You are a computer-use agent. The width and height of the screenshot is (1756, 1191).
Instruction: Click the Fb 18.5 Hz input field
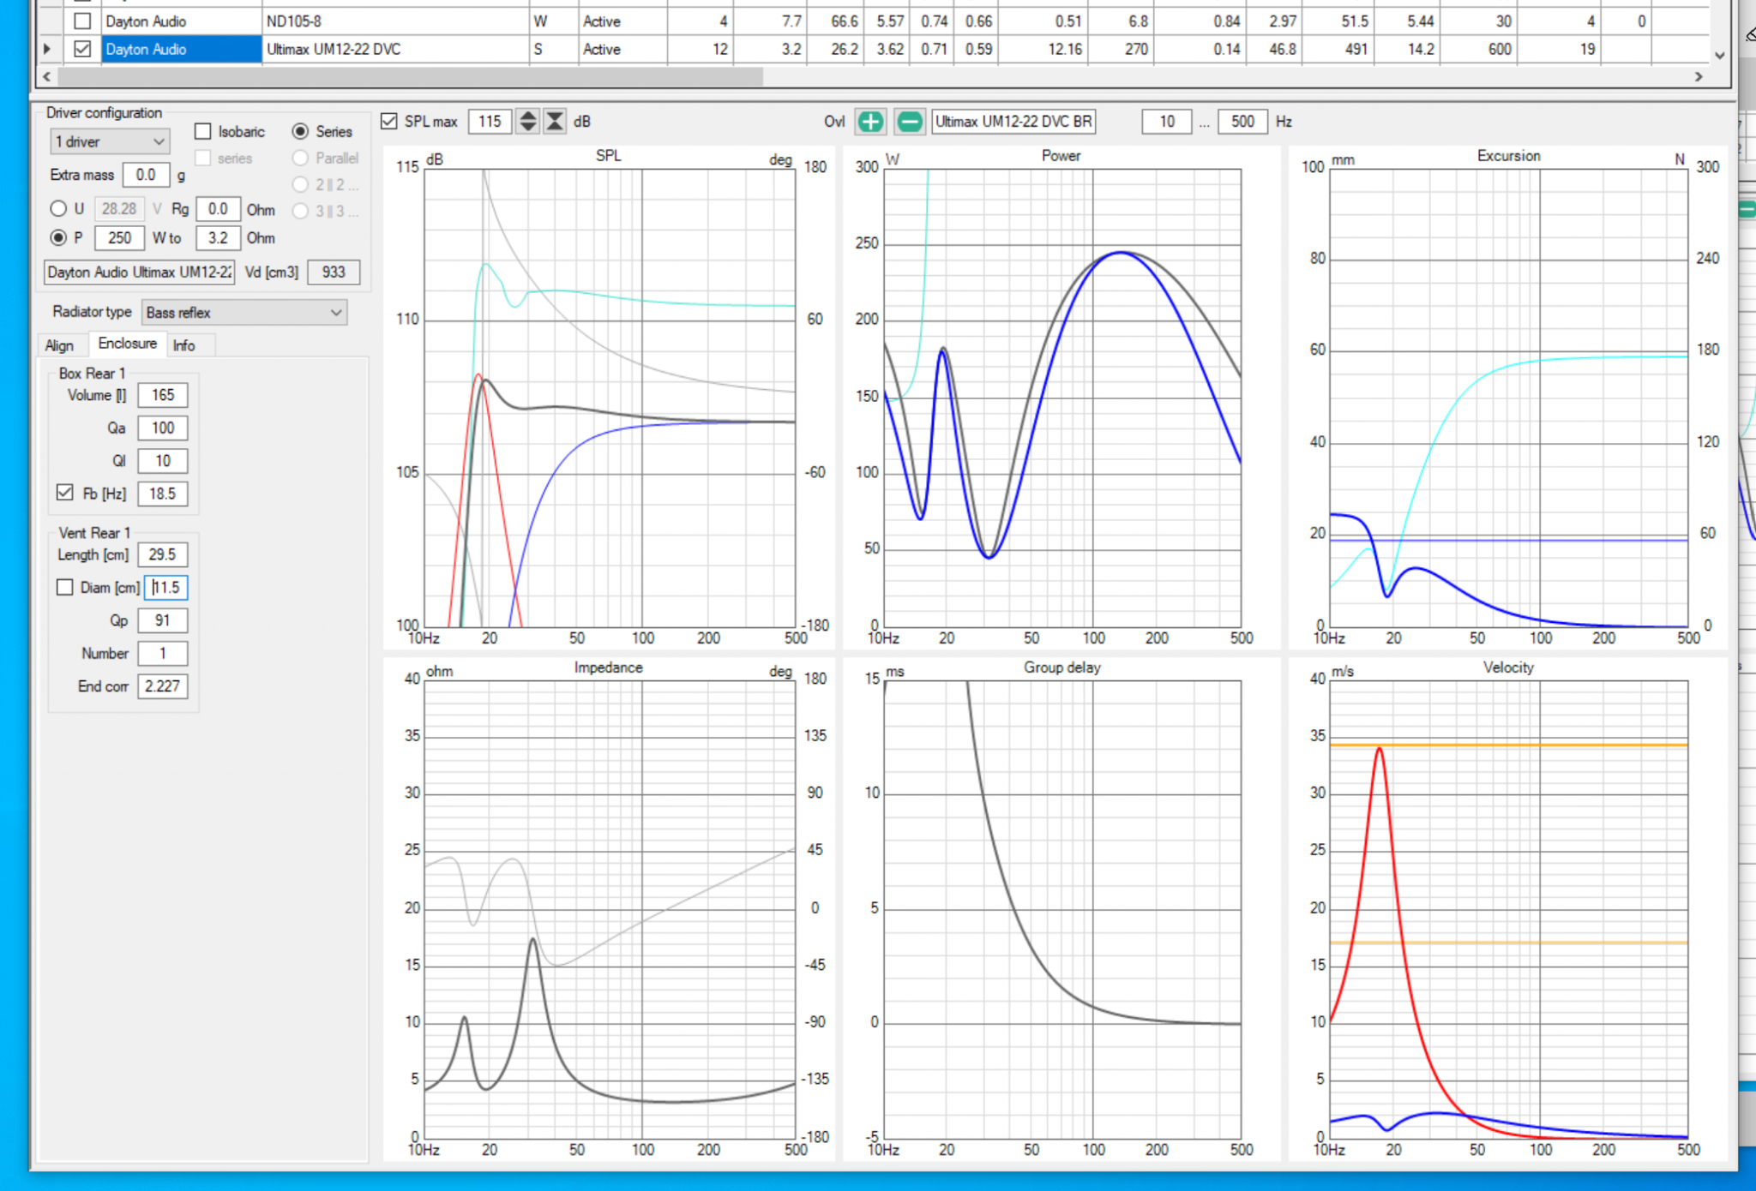tap(163, 494)
